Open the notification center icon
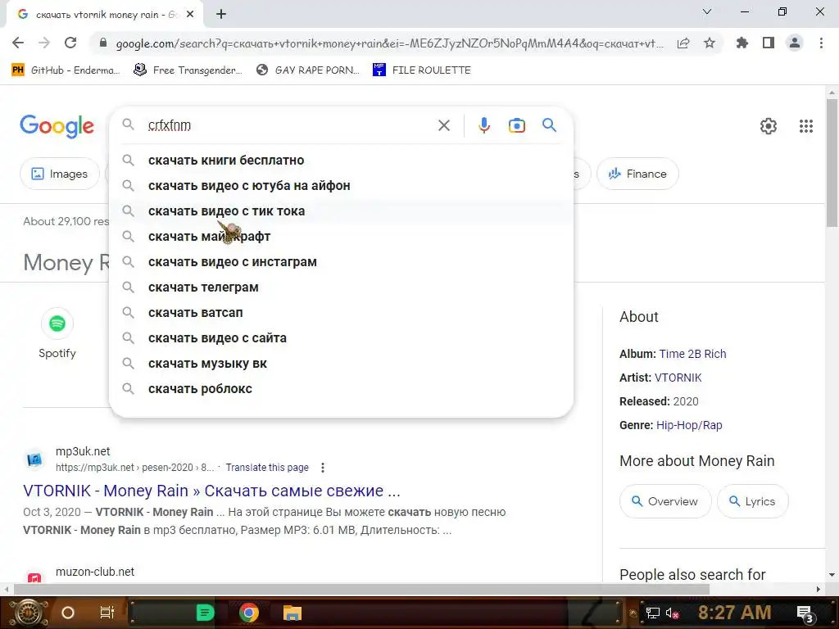This screenshot has height=629, width=839. (805, 613)
